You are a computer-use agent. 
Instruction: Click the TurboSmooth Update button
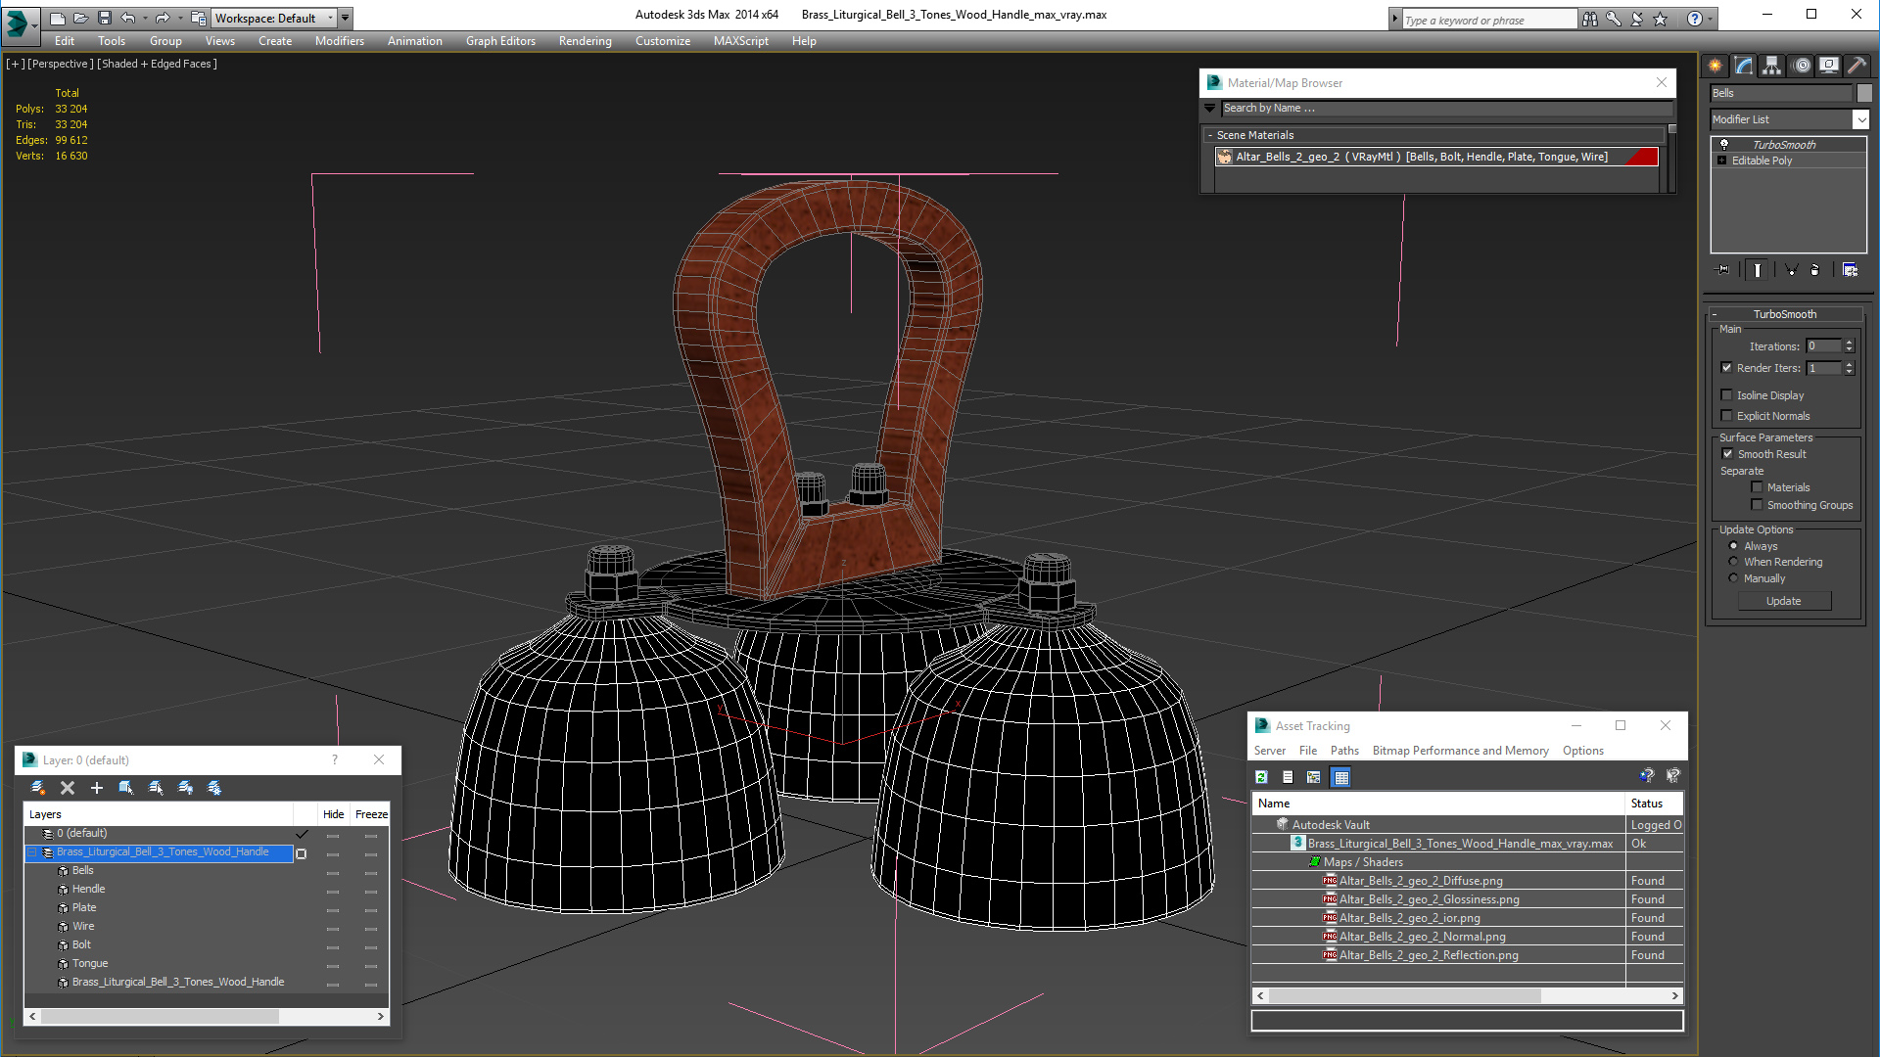click(x=1784, y=601)
